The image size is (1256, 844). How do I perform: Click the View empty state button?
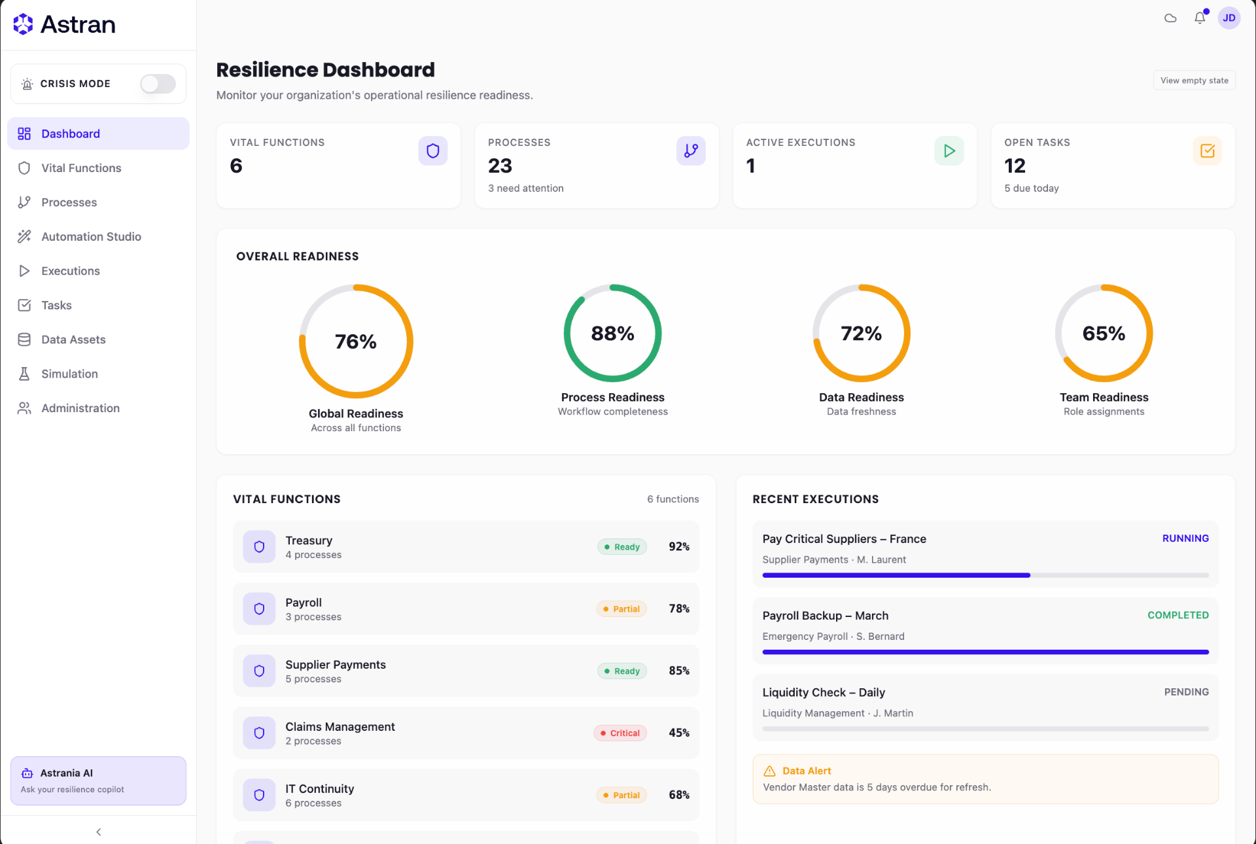click(x=1194, y=80)
